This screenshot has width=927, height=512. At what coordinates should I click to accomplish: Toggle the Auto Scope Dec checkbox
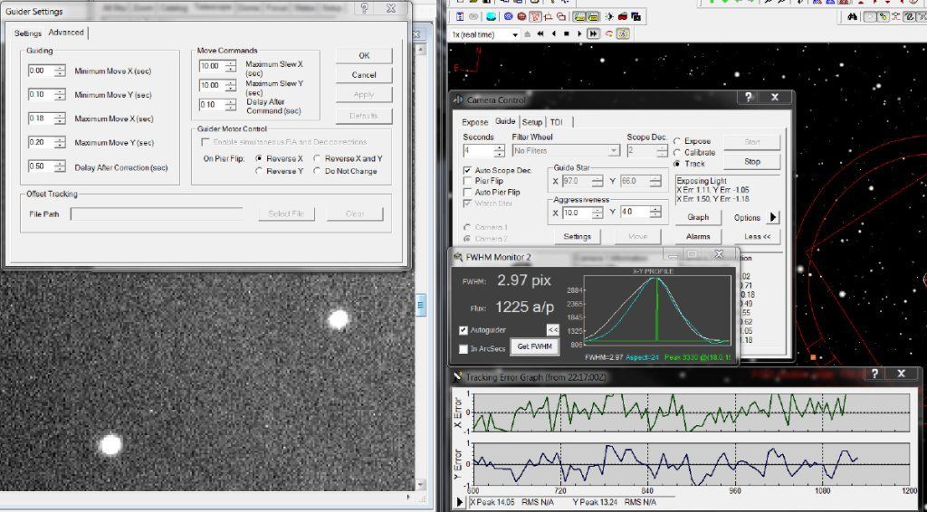(x=467, y=170)
